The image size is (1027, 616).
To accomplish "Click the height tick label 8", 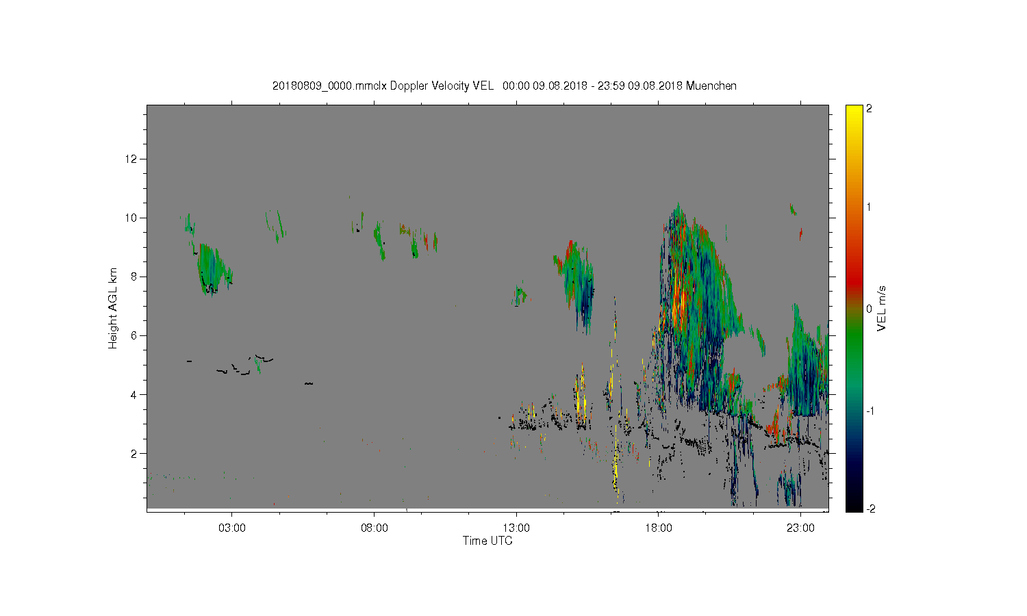I will (x=134, y=277).
